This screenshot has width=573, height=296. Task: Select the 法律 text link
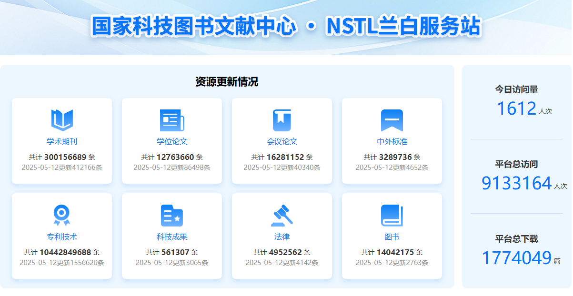tap(282, 237)
